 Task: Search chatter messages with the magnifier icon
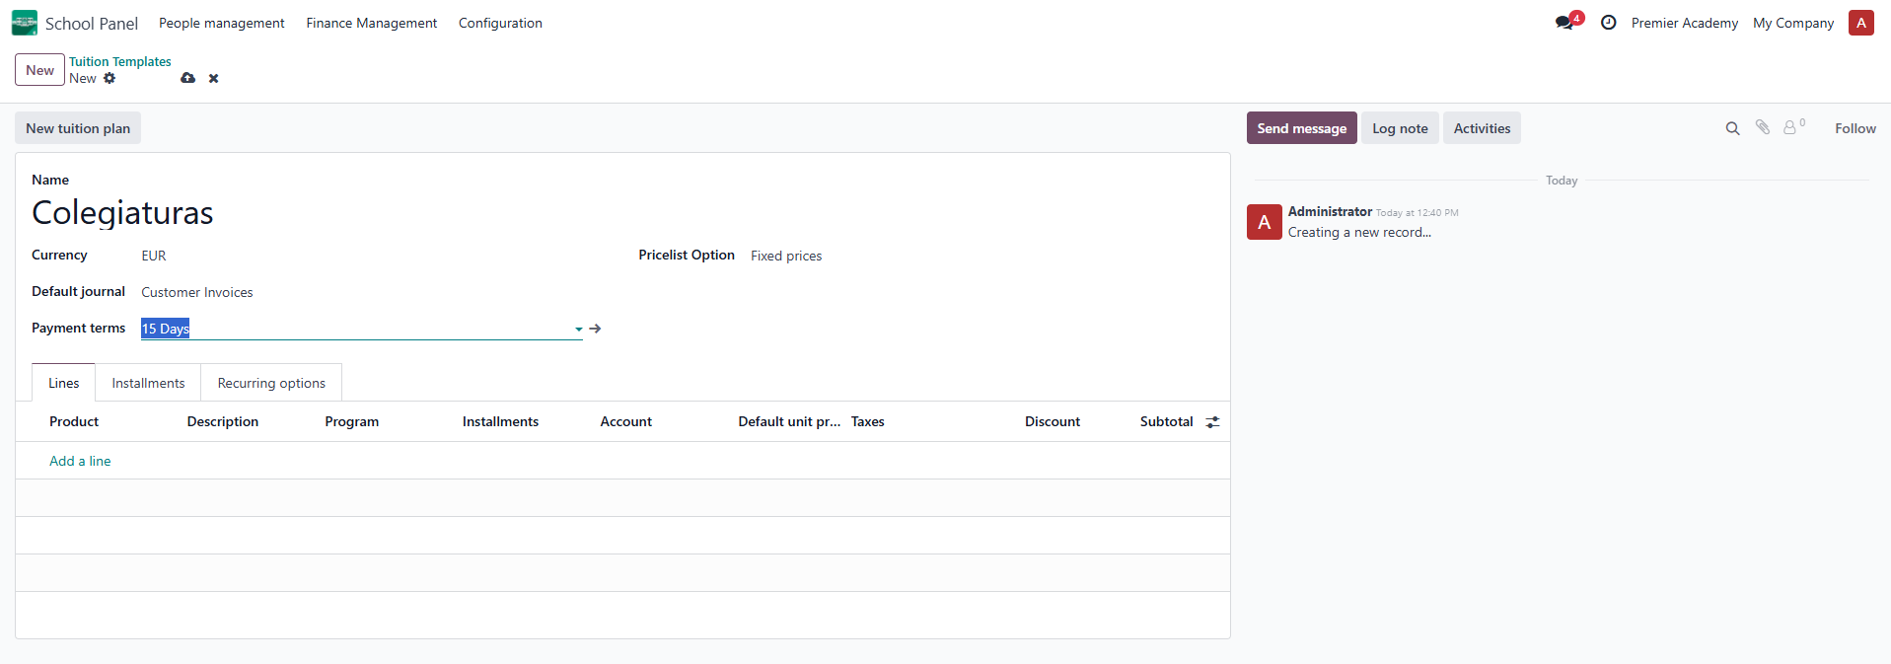pyautogui.click(x=1732, y=128)
